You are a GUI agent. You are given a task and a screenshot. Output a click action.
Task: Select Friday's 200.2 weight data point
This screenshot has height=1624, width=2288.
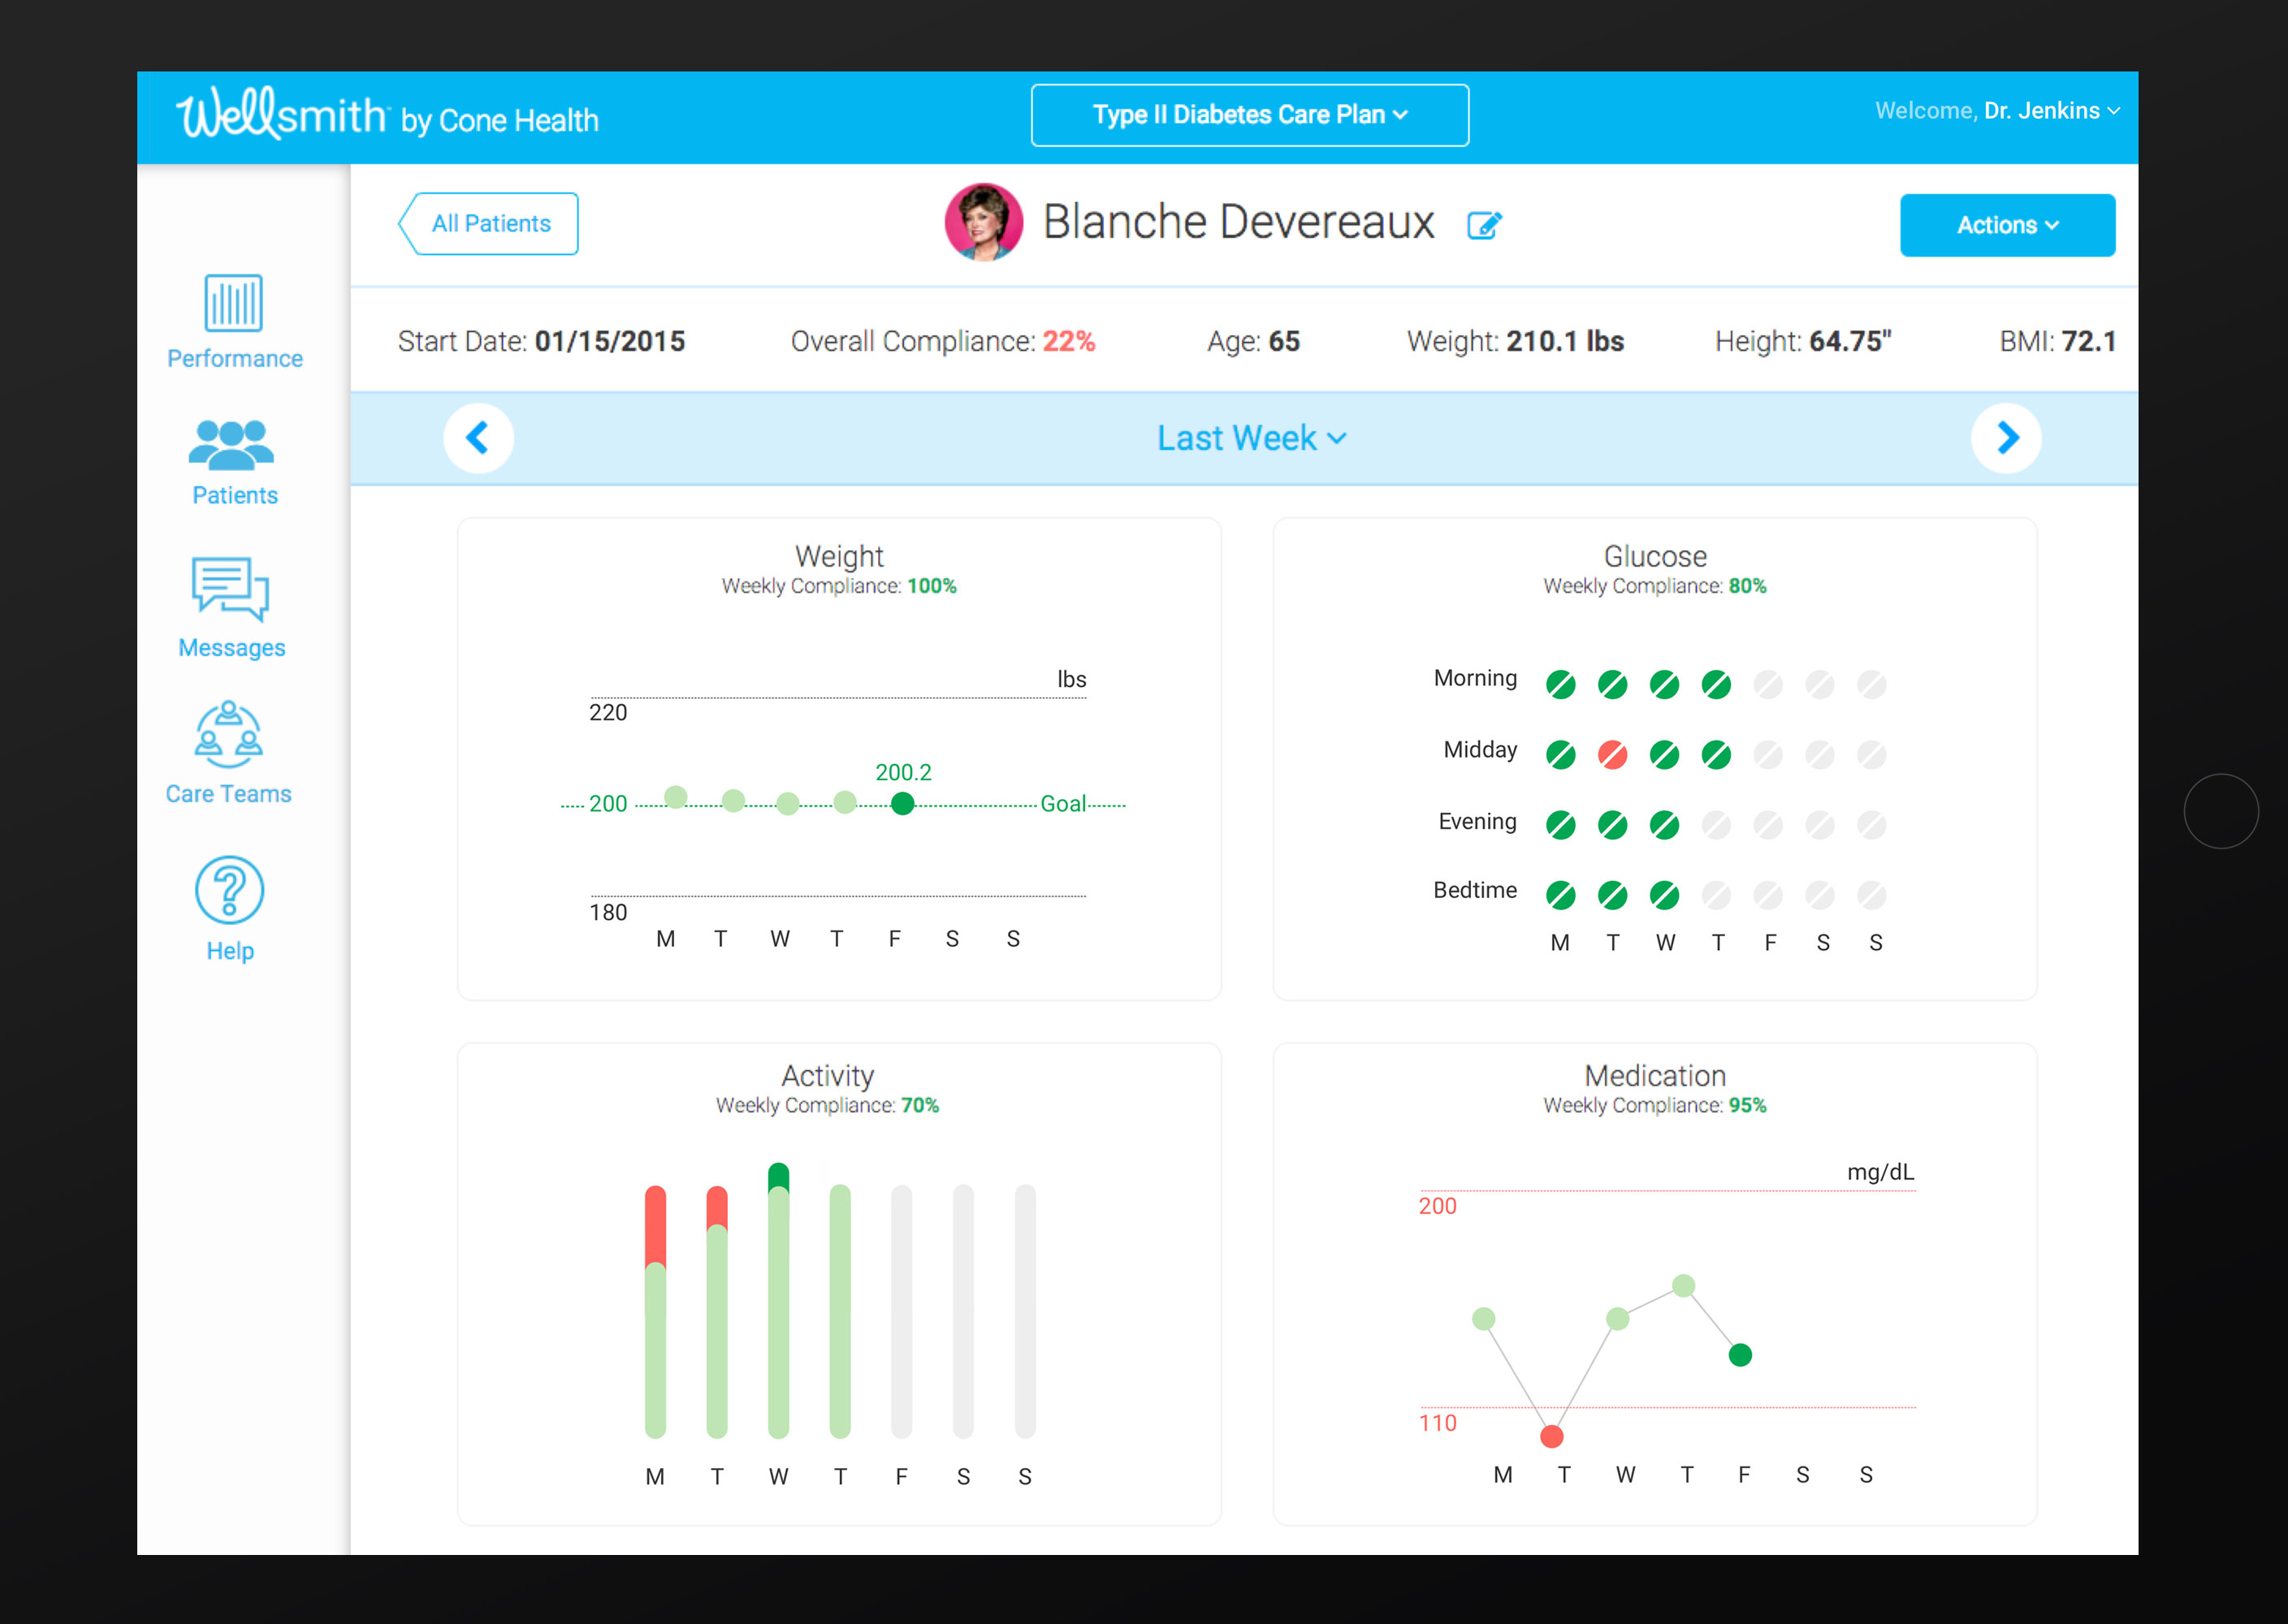tap(902, 803)
